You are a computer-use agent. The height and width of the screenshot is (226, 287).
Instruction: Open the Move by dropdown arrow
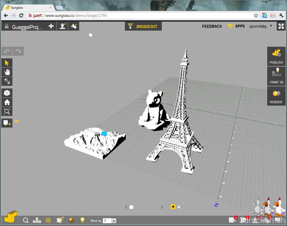[114, 221]
